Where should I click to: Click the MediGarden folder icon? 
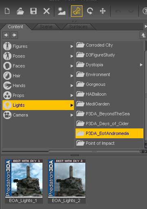point(80,104)
